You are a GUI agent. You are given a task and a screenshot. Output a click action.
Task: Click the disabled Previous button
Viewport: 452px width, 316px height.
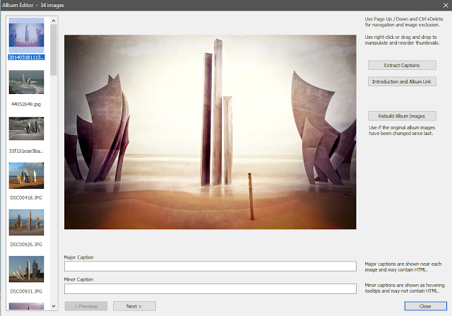[86, 306]
